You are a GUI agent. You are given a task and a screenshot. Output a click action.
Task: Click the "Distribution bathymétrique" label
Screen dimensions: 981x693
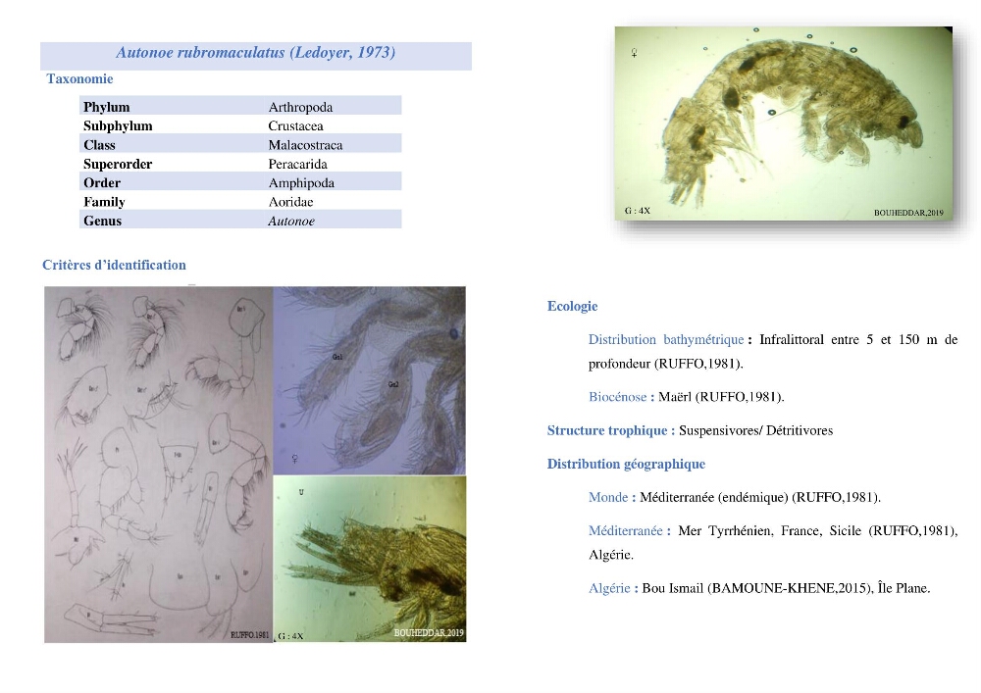pos(666,339)
